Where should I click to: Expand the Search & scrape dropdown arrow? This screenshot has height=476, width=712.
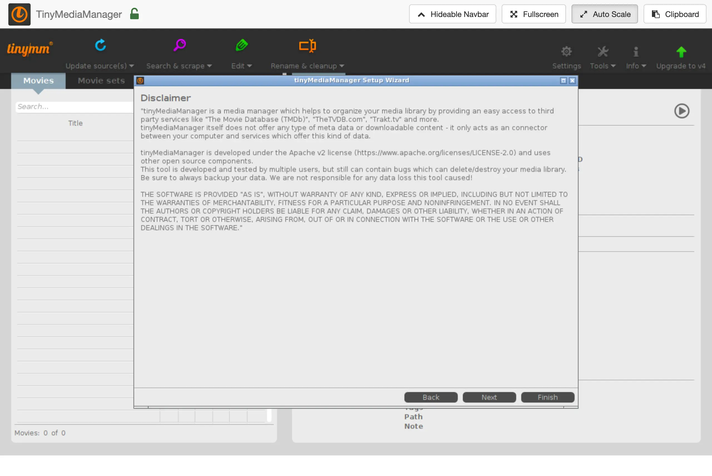tap(209, 66)
